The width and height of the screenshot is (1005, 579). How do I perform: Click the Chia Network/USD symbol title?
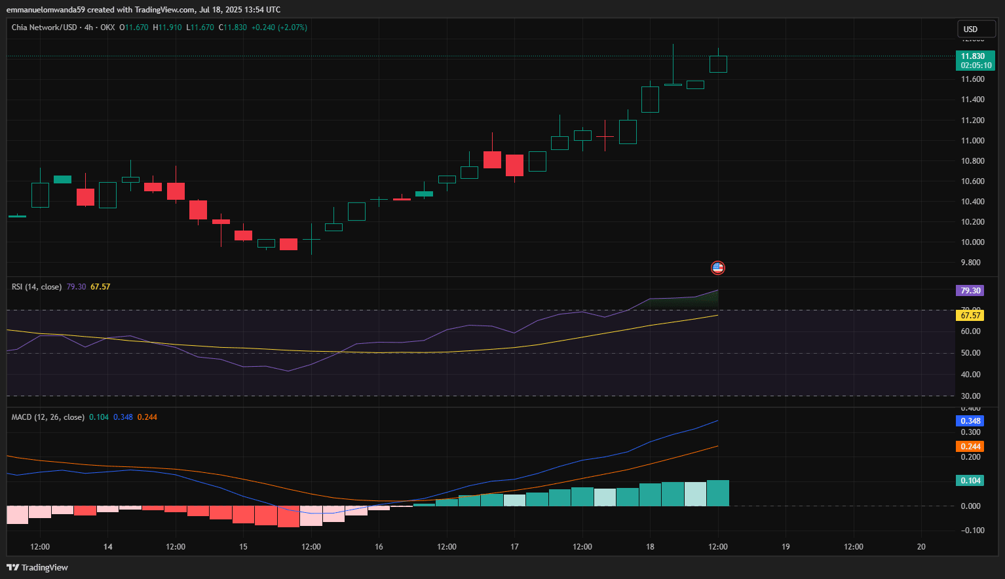coord(44,28)
